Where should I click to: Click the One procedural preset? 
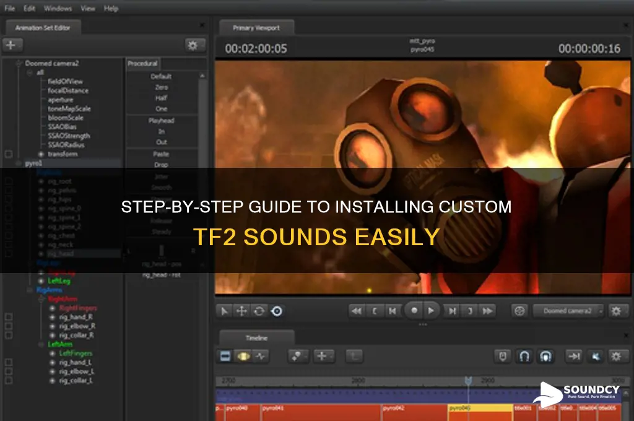[162, 109]
